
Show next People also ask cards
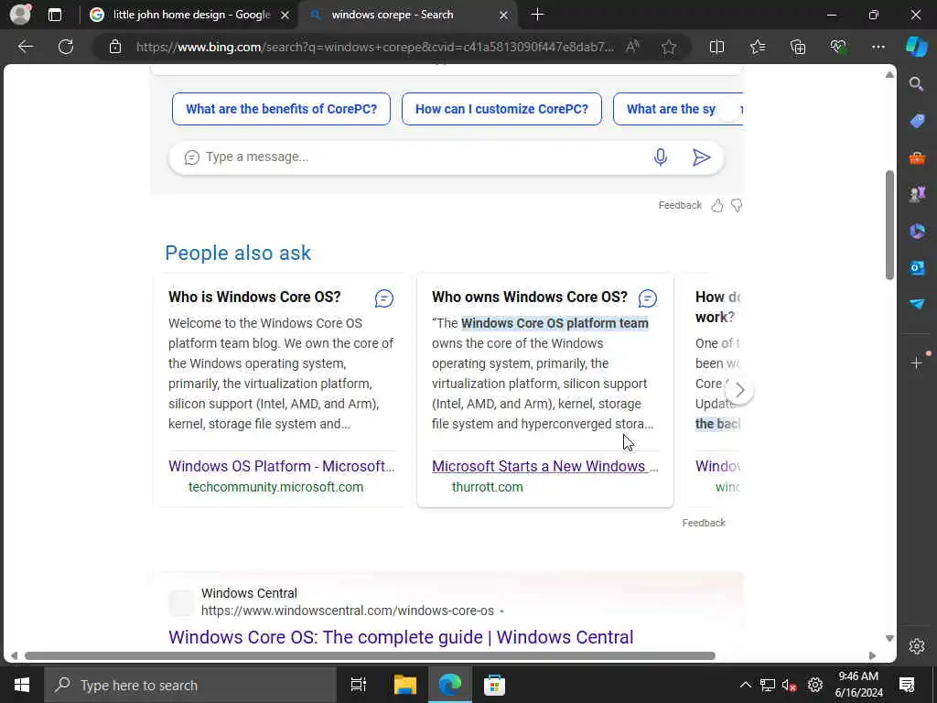[x=739, y=390]
